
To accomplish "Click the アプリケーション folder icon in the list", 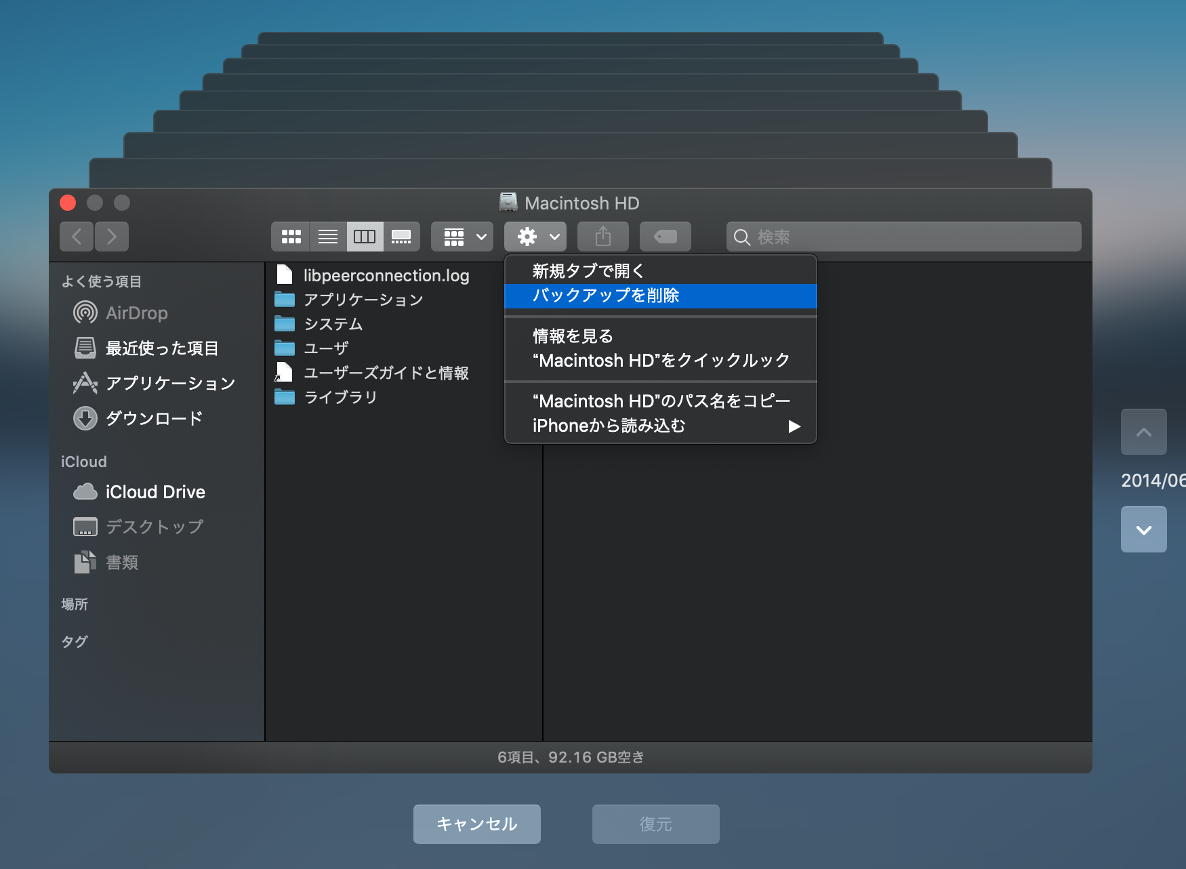I will [285, 299].
